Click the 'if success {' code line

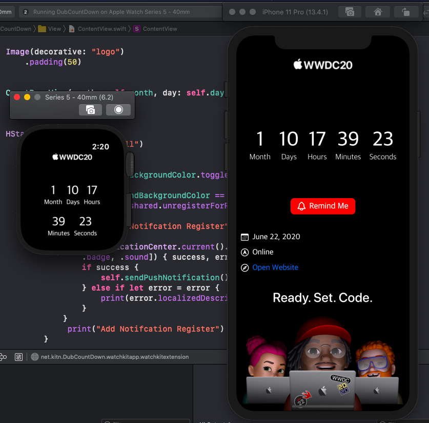110,267
